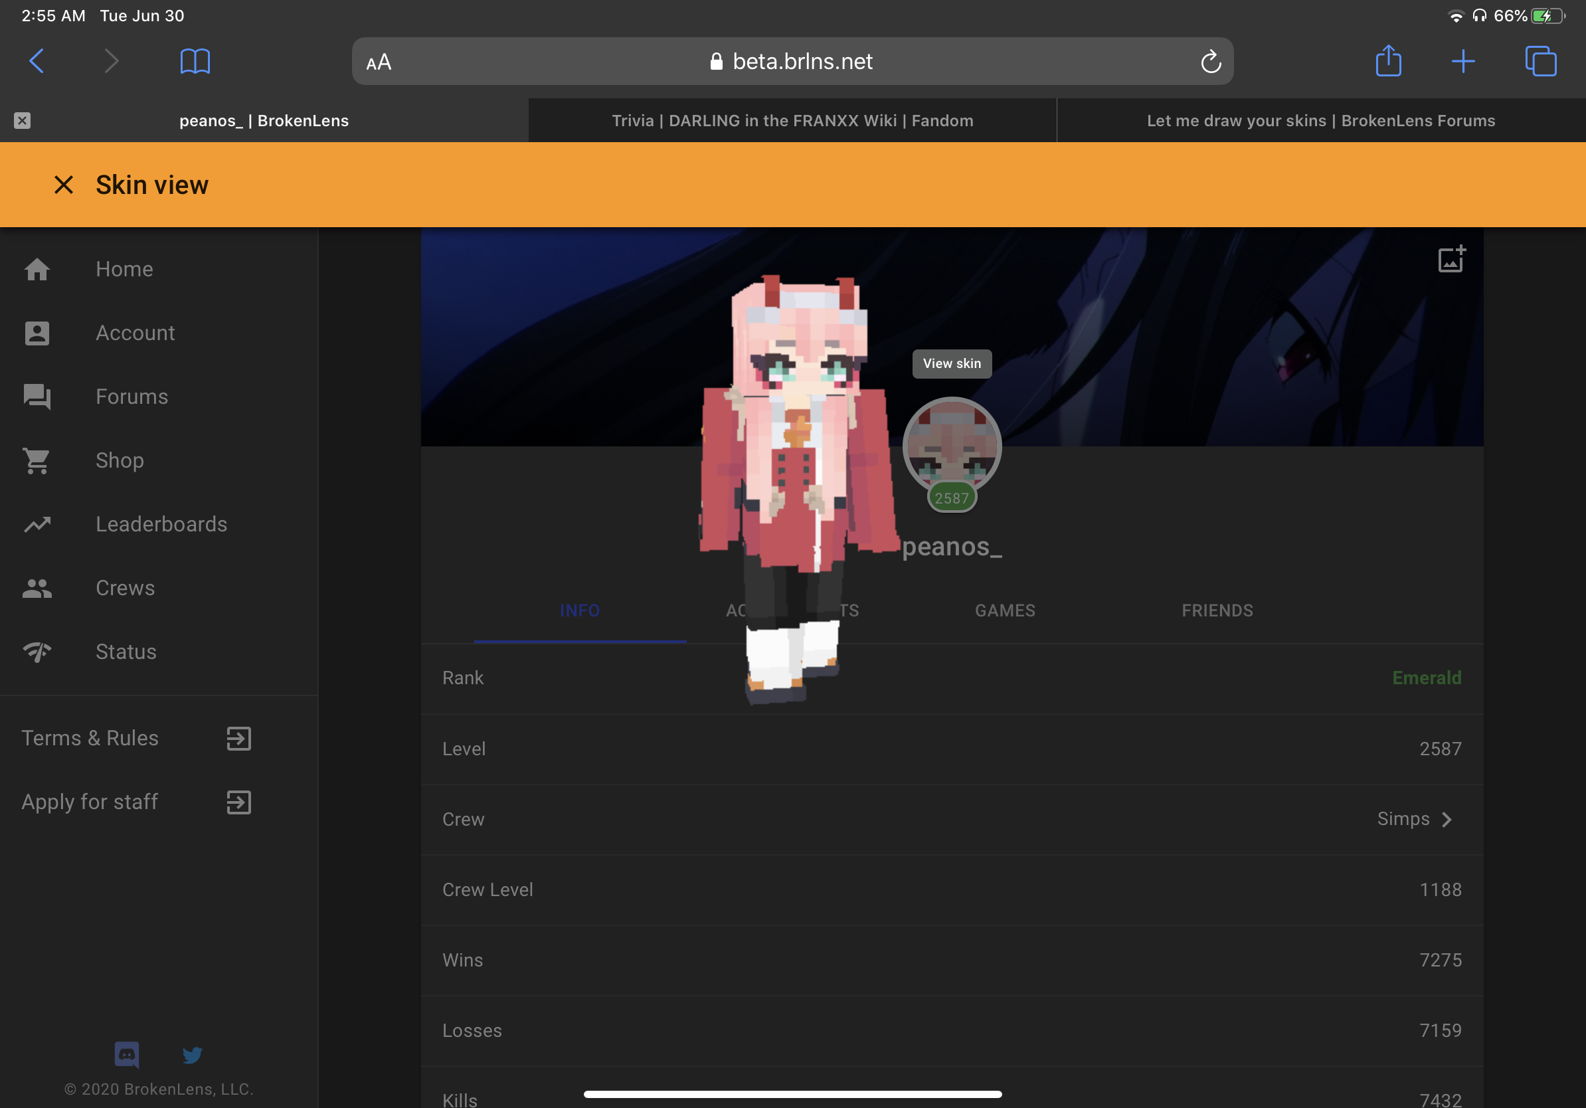
Task: Switch to the DARLING in the FRANXX tab
Action: point(792,121)
